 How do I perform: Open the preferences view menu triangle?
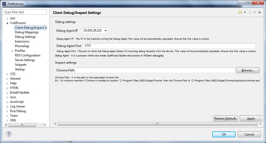260,12
